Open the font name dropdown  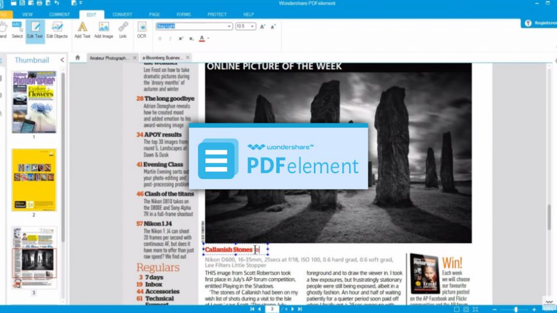click(229, 27)
